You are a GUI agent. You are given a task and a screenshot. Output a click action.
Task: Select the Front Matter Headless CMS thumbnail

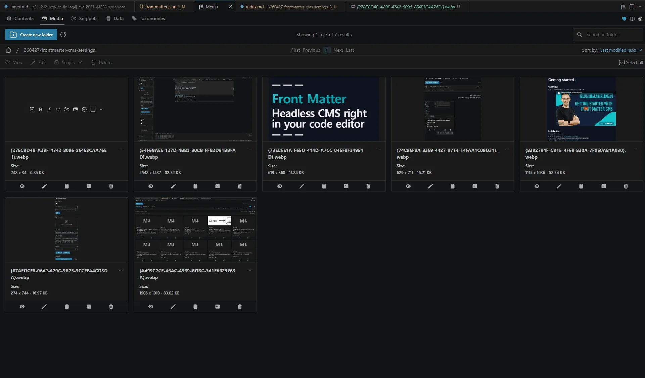tap(324, 109)
